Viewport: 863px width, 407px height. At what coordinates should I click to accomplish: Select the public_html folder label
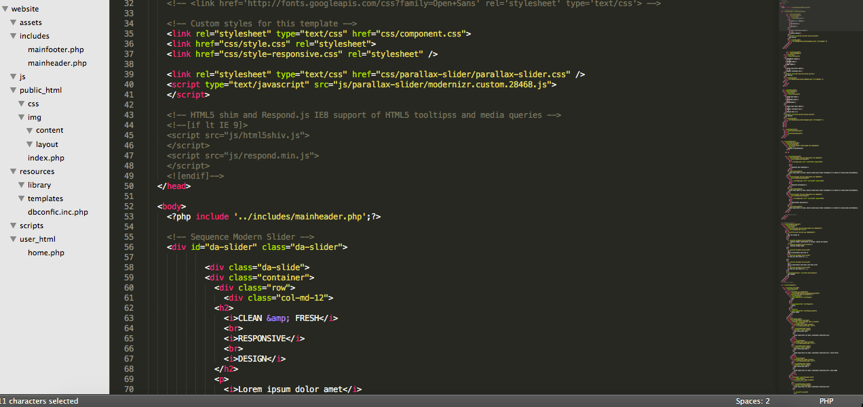[x=41, y=90]
